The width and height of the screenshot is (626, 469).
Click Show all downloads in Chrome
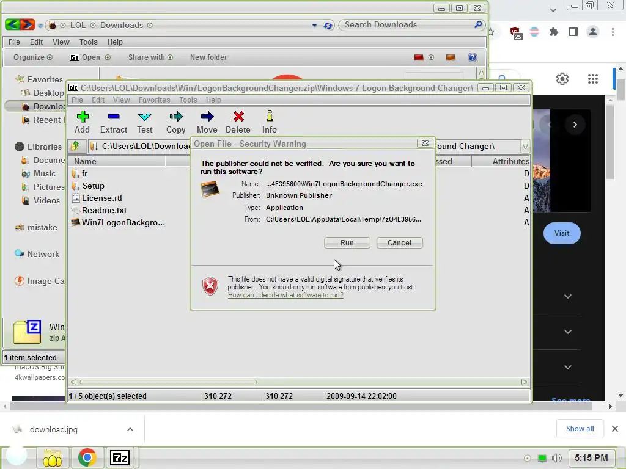(x=580, y=429)
